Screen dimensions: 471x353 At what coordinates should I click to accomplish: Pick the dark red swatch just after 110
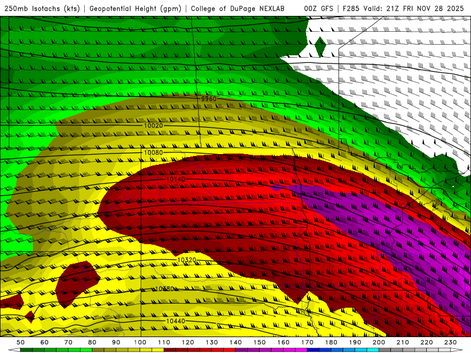tap(170, 350)
